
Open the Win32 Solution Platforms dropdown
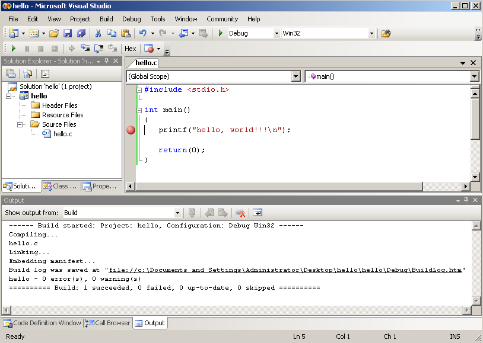[x=372, y=33]
